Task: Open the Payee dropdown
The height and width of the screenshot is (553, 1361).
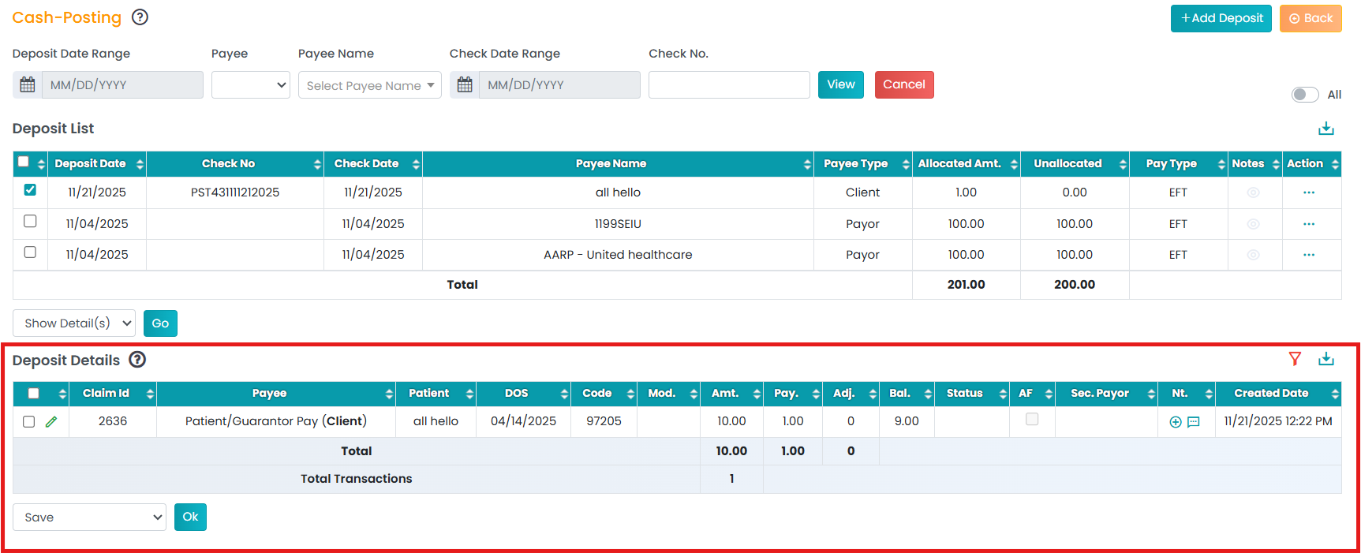Action: 251,85
